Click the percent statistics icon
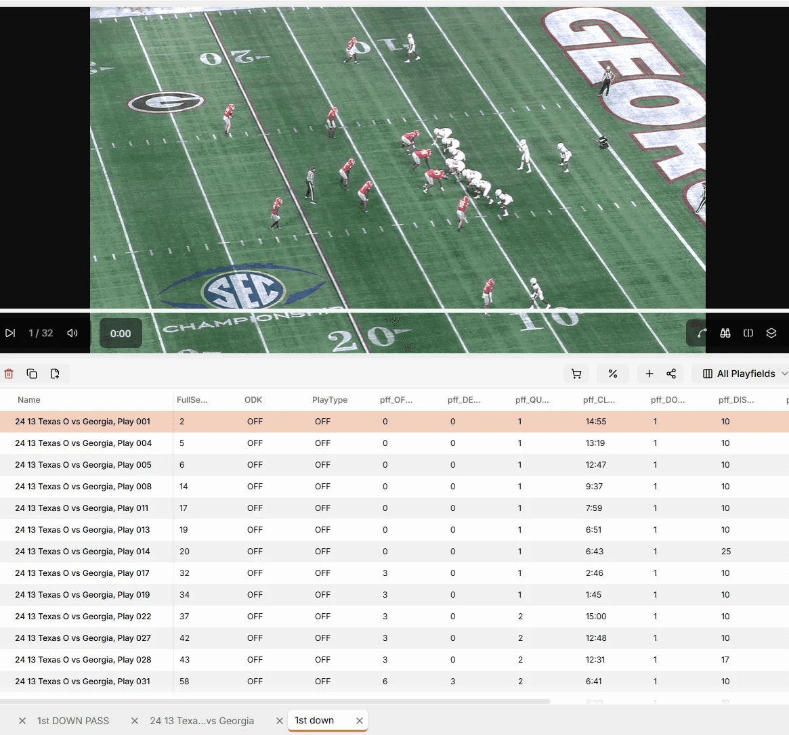The width and height of the screenshot is (789, 735). 613,374
